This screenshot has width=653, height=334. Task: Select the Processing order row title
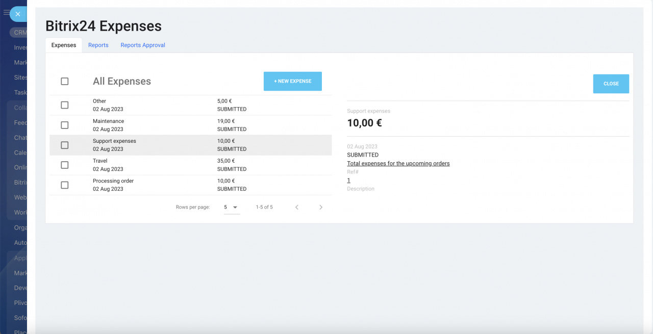coord(113,181)
